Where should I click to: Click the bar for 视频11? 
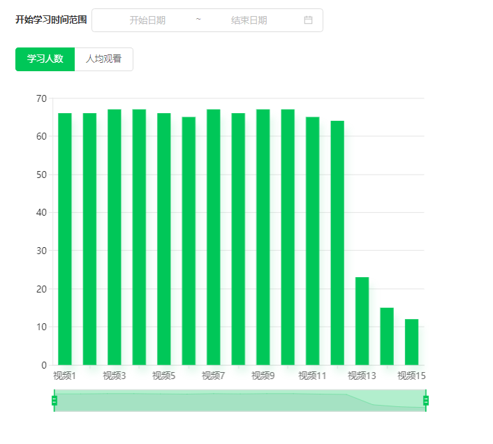(313, 241)
